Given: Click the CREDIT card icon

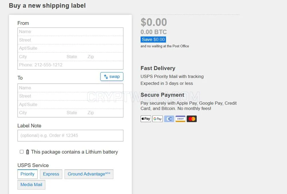Looking at the screenshot, I should [x=180, y=119].
